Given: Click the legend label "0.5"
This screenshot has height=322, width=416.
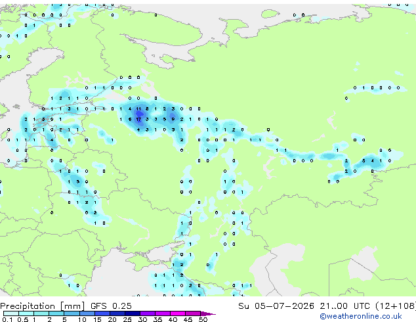Looking at the screenshot, I should click(x=23, y=319).
